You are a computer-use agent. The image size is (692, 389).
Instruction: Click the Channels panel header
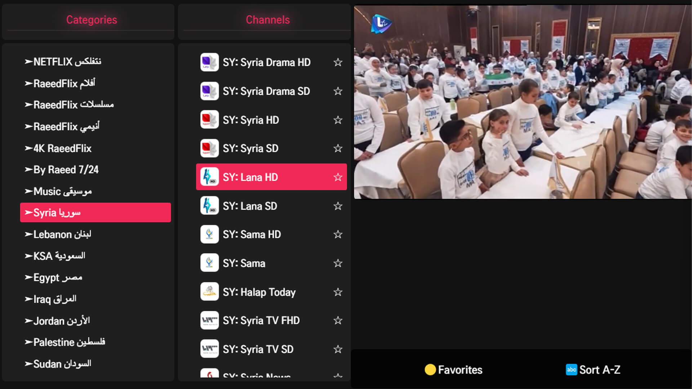pyautogui.click(x=268, y=20)
